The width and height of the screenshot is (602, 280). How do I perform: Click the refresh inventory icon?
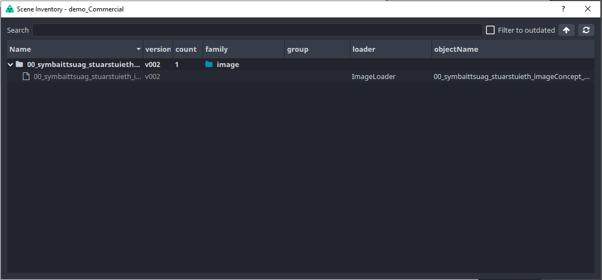(586, 31)
